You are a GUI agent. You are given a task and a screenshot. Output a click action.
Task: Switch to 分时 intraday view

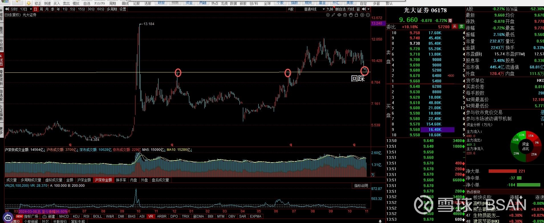click(x=14, y=9)
